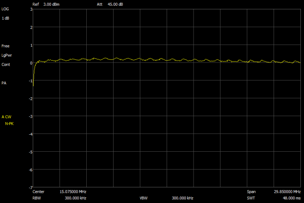Click the 0 dB Y-axis tick label
Viewport: 304px width, 203px height.
point(31,63)
